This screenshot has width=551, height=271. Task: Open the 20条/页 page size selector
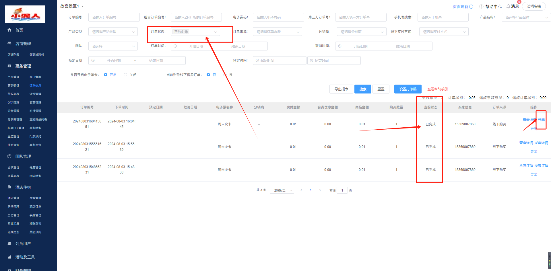pyautogui.click(x=282, y=190)
